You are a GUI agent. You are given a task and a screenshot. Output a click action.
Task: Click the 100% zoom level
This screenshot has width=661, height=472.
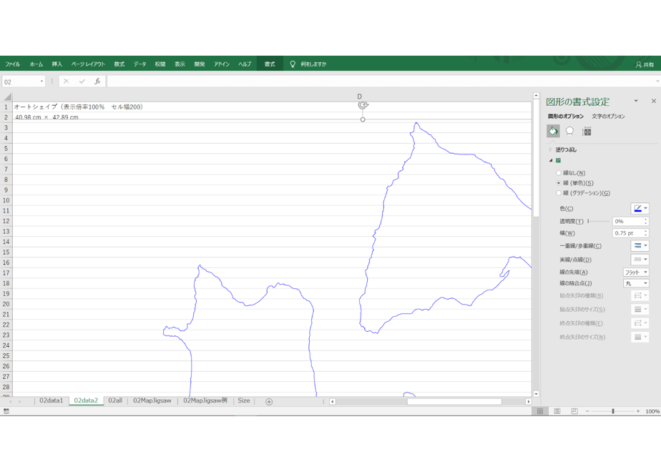pyautogui.click(x=652, y=411)
